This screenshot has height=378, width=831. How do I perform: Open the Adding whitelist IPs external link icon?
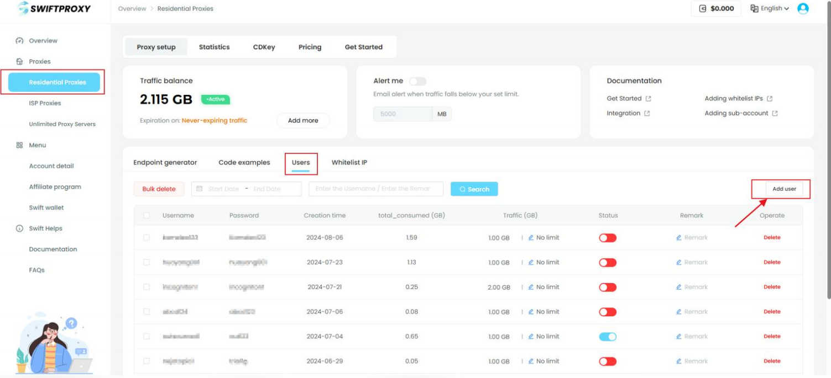click(770, 99)
